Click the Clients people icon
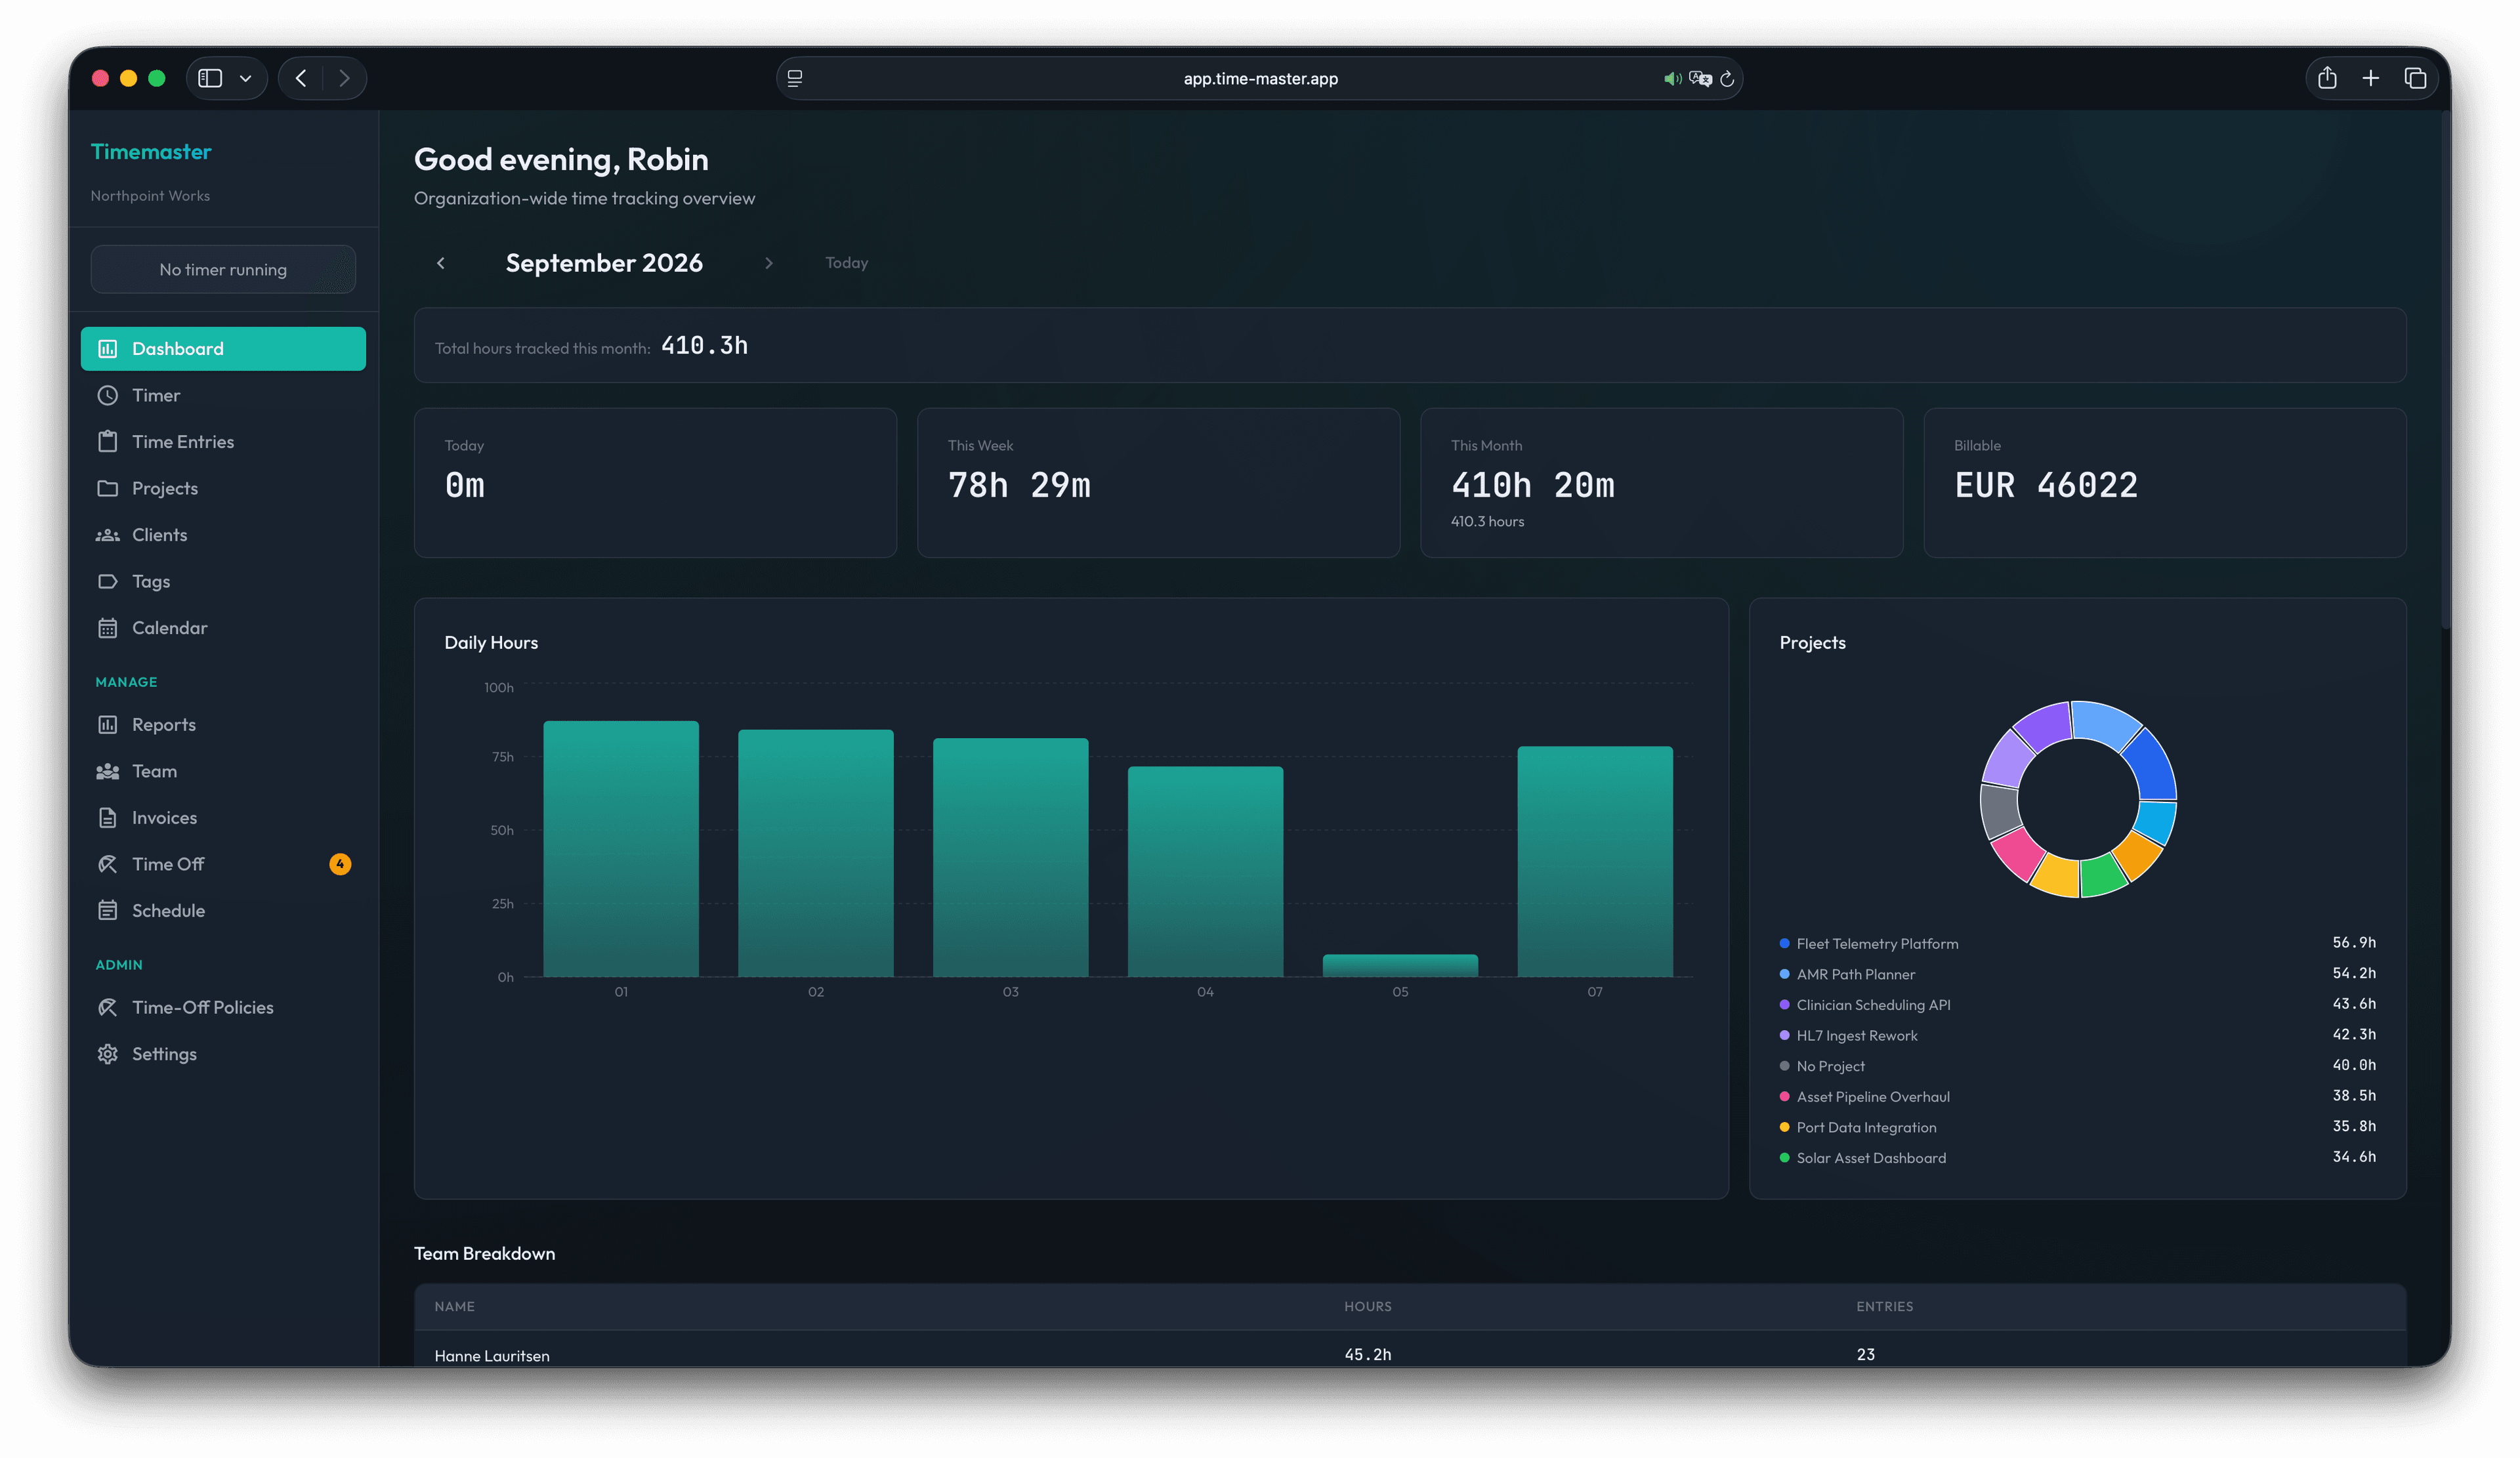The width and height of the screenshot is (2520, 1458). click(108, 535)
